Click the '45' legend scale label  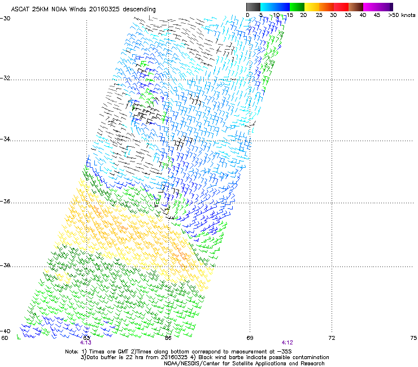pyautogui.click(x=377, y=15)
